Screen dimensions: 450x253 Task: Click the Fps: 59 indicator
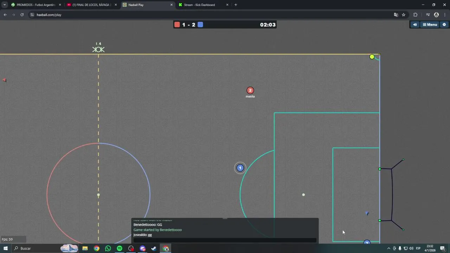click(x=7, y=240)
